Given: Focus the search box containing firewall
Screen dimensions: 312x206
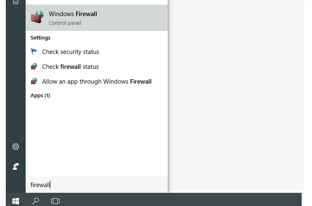Looking at the screenshot, I should (97, 185).
